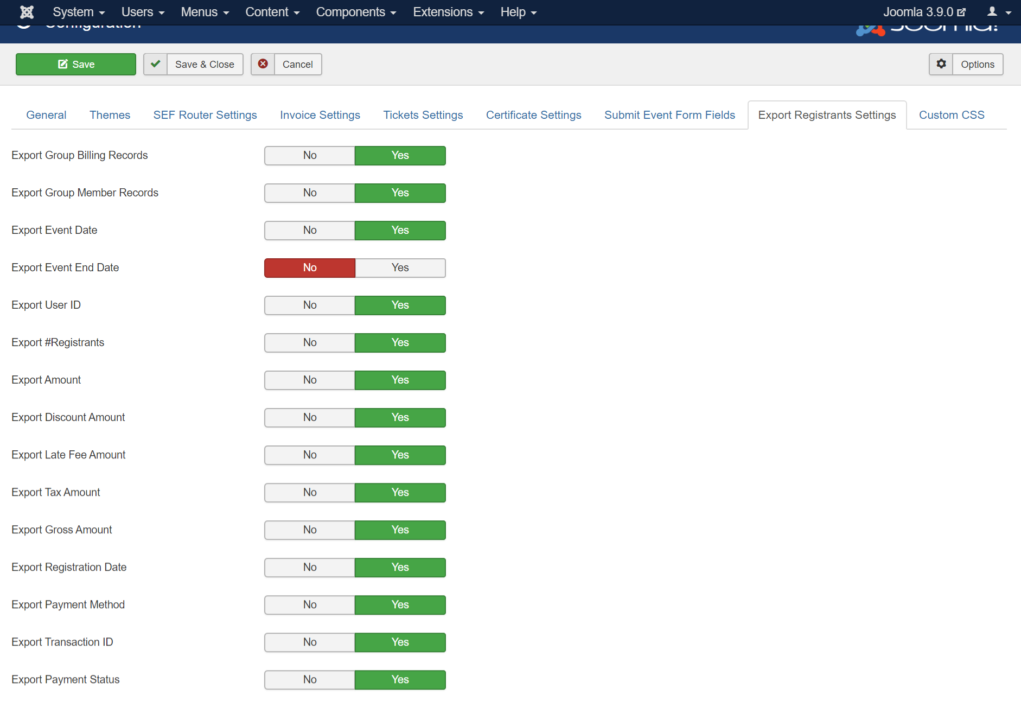
Task: Click the Export Late Fee Amount label
Action: tap(68, 455)
